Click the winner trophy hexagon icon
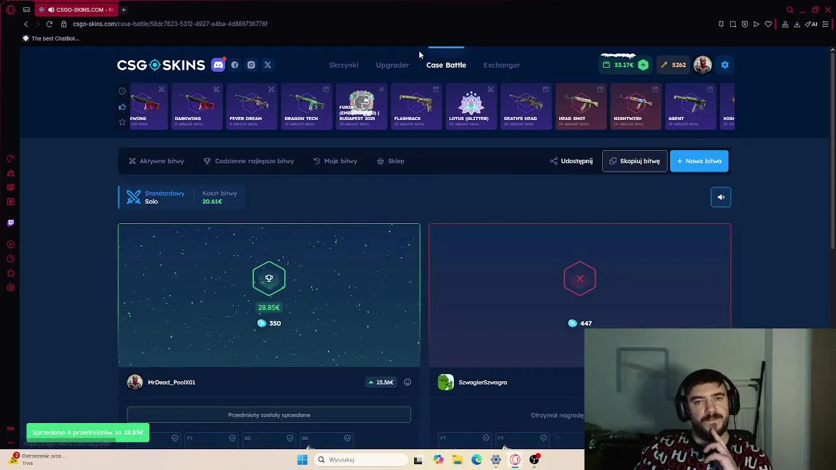Image resolution: width=836 pixels, height=470 pixels. [269, 279]
